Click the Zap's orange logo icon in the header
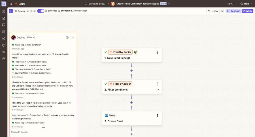Screen dimensions: 255x137 [113, 4]
